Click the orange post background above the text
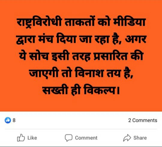The height and width of the screenshot is (147, 162). click(x=81, y=8)
